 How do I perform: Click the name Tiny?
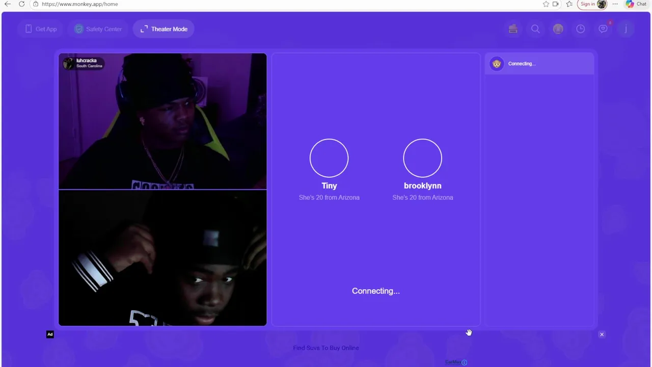tap(329, 186)
